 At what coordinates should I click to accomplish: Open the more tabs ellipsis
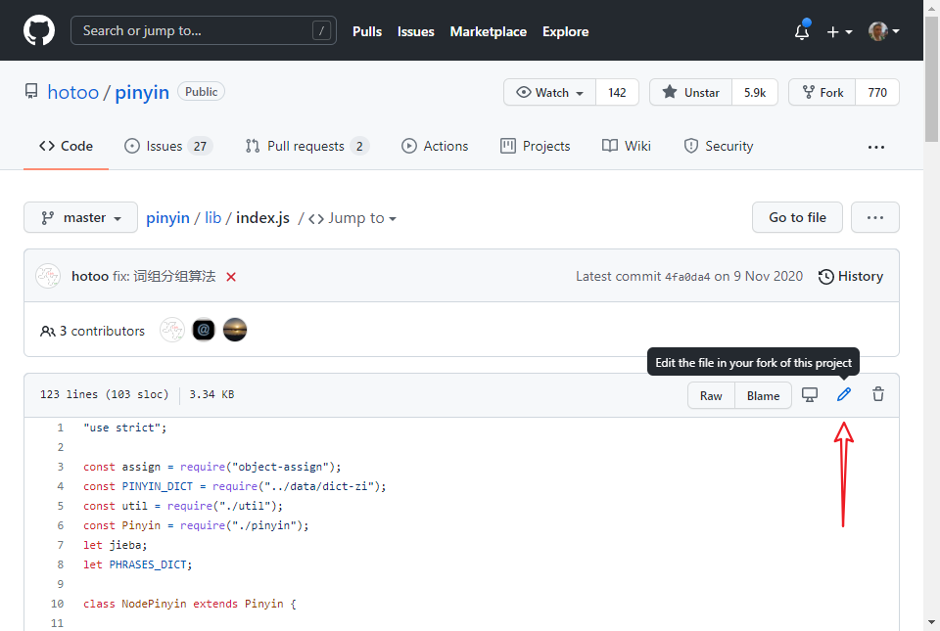click(x=875, y=147)
